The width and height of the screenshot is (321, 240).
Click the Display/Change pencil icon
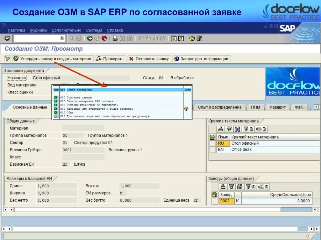pyautogui.click(x=8, y=59)
